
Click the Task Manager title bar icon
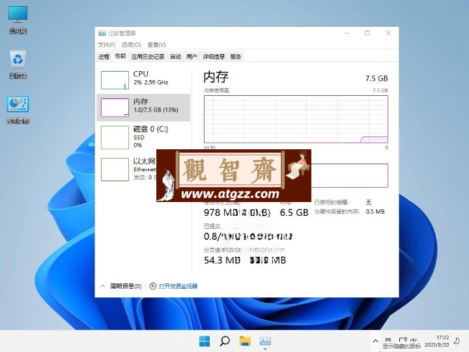pos(102,33)
